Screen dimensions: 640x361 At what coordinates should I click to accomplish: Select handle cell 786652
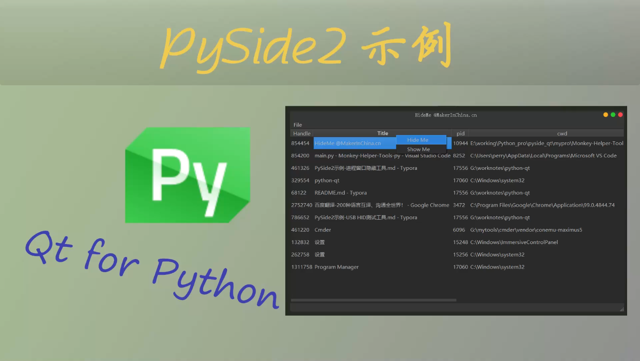click(x=302, y=218)
